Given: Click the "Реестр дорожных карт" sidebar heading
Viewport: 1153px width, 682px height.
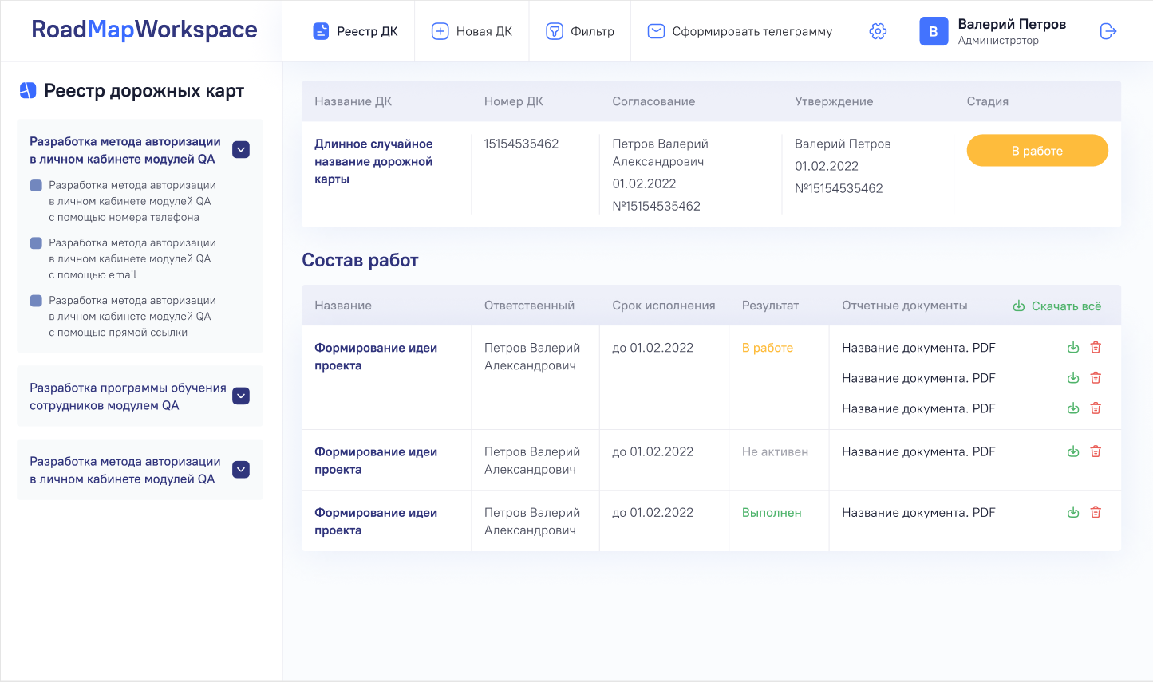Looking at the screenshot, I should (144, 90).
